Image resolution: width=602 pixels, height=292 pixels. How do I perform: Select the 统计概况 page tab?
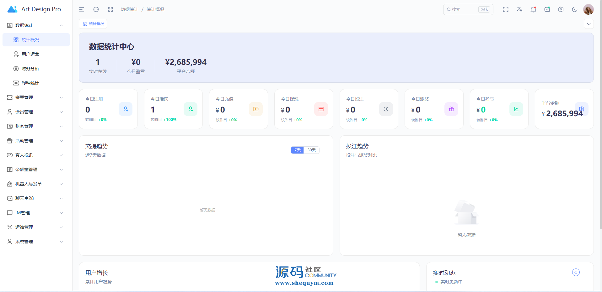coord(93,24)
